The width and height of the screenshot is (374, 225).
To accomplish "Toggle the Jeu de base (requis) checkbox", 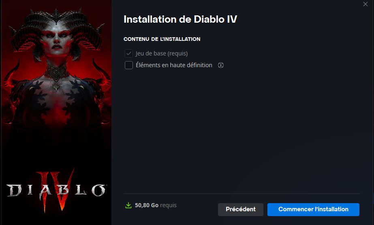I will [129, 53].
